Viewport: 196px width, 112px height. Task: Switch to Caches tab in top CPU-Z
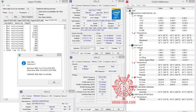coord(79,6)
